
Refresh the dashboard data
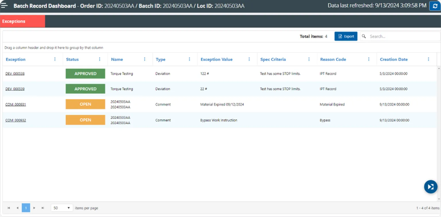[x=435, y=6]
